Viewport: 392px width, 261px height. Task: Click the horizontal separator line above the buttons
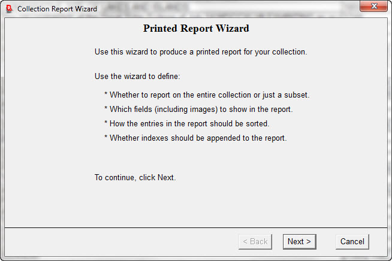[196, 228]
